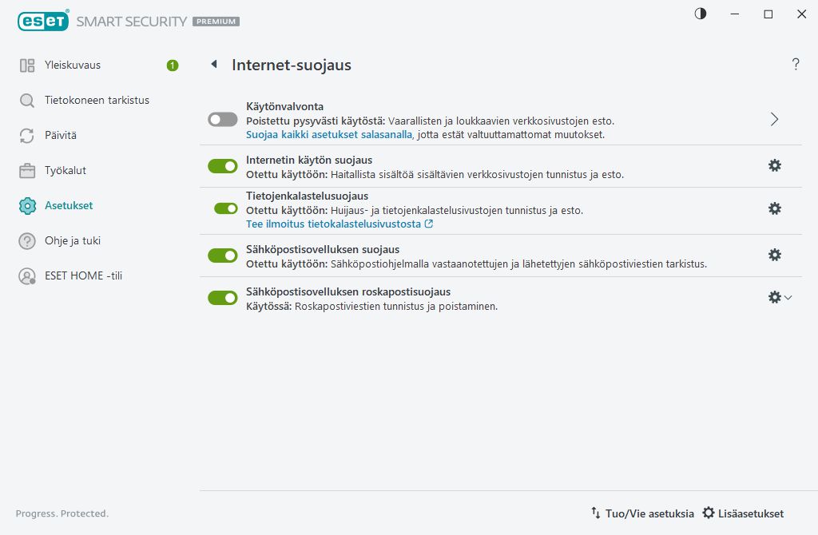Image resolution: width=818 pixels, height=535 pixels.
Task: Open Sähköpostisovelluksen suojaus gear settings
Action: pyautogui.click(x=774, y=255)
